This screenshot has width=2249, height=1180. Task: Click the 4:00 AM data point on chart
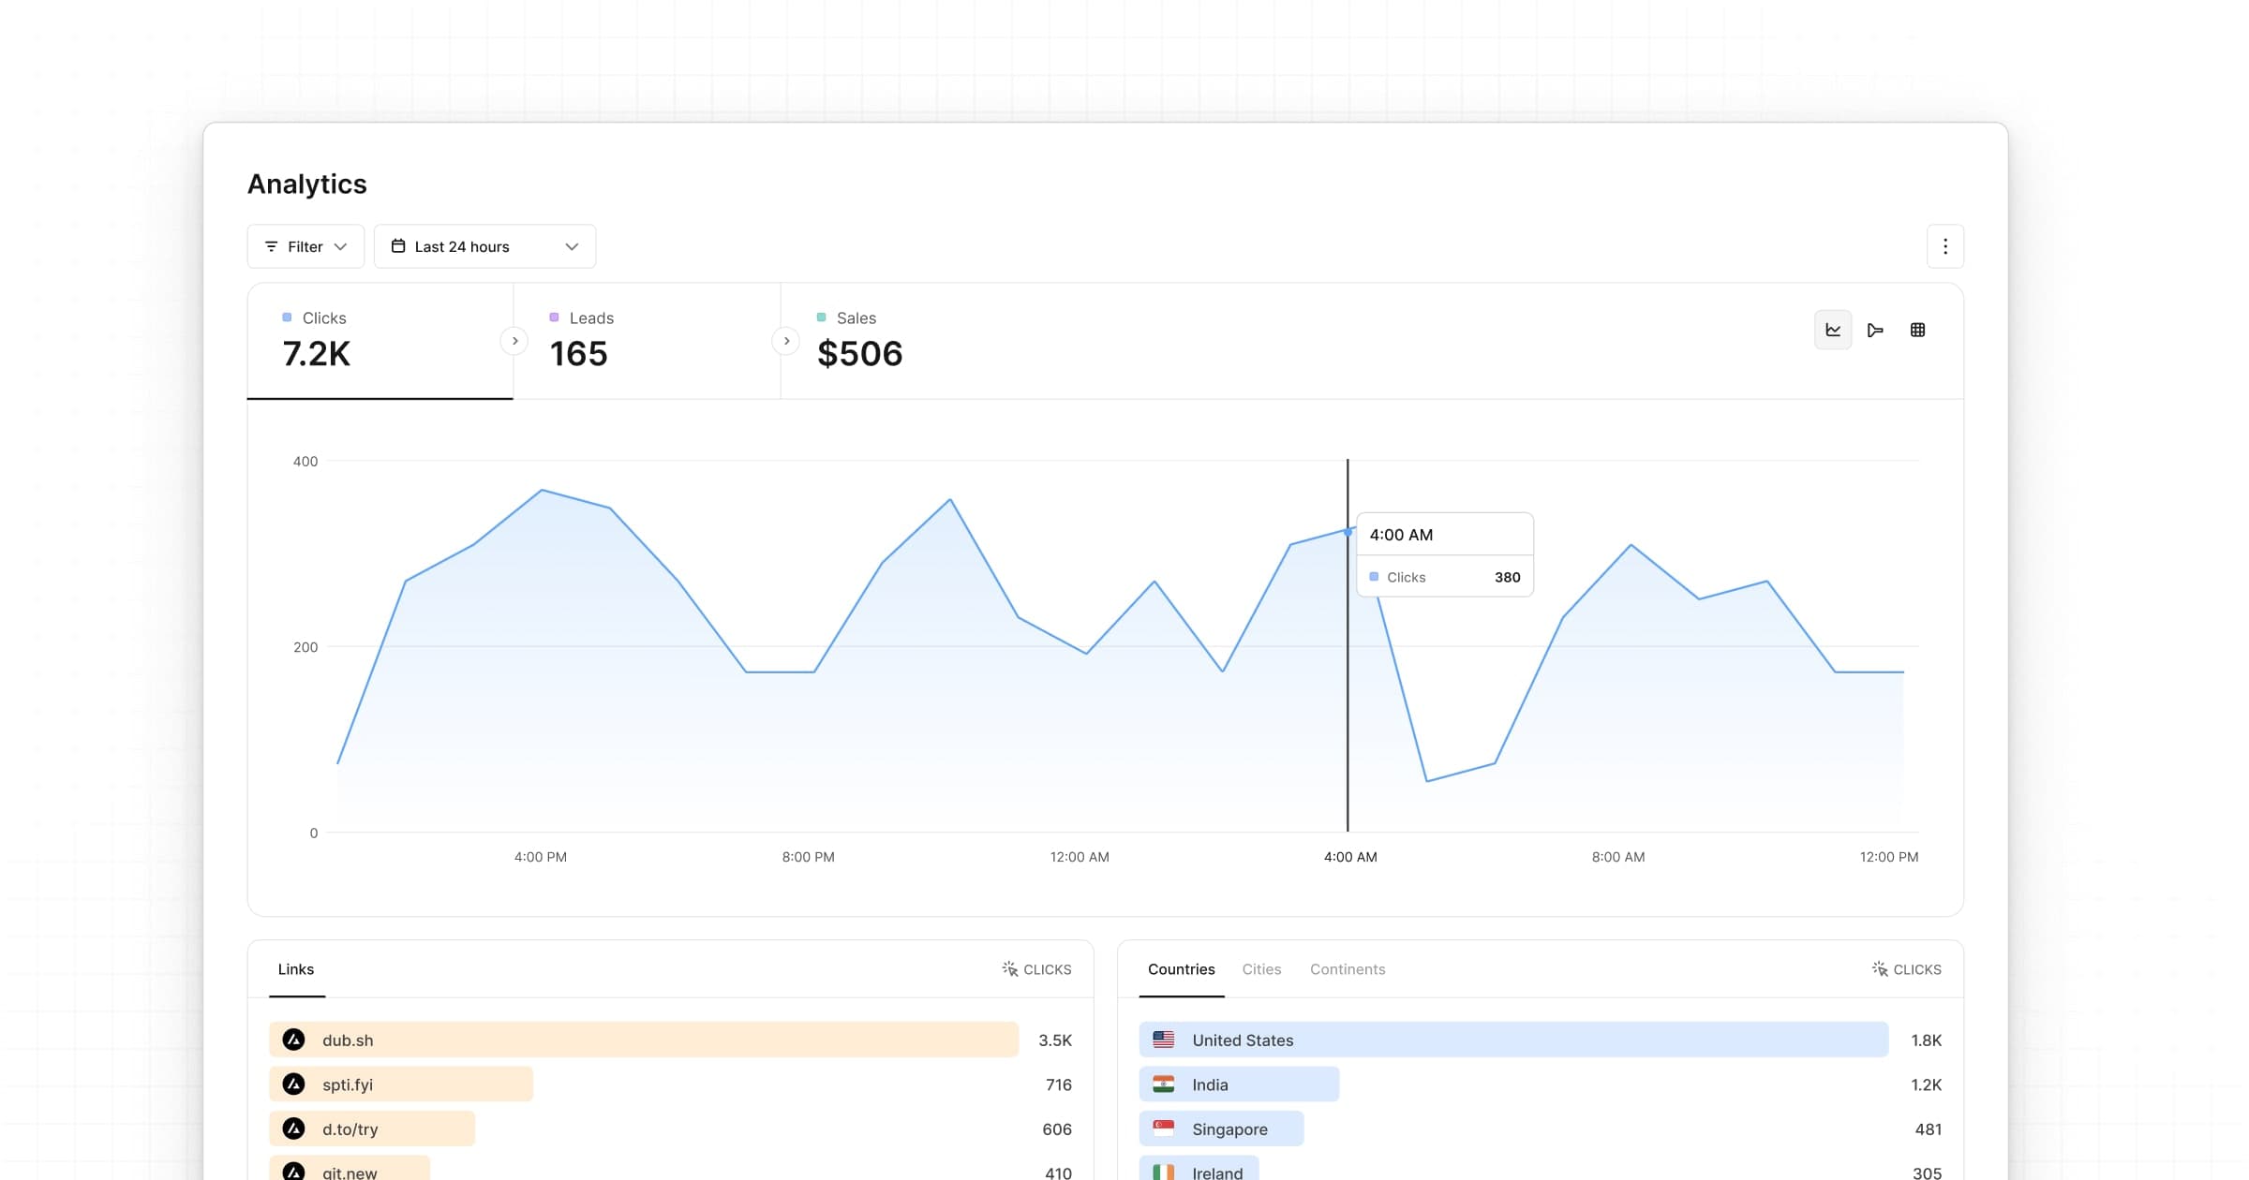pos(1348,532)
